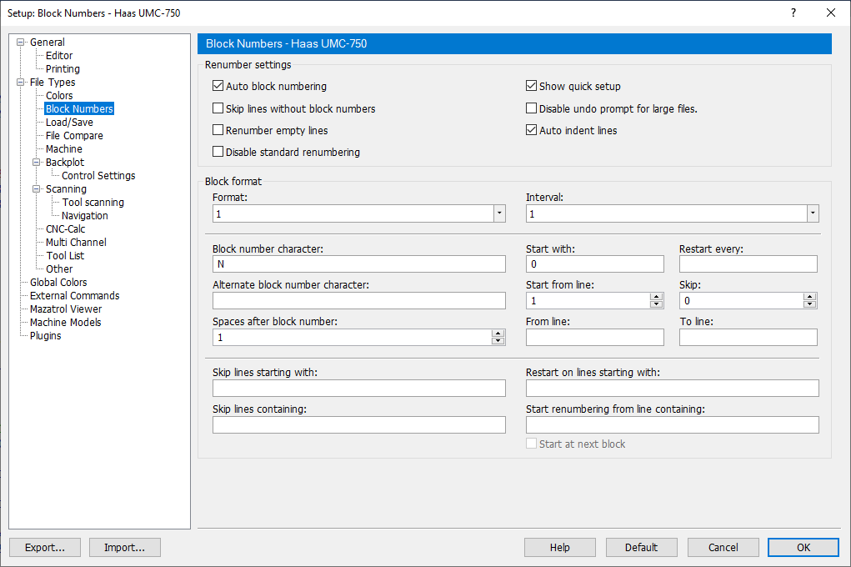Image resolution: width=851 pixels, height=567 pixels.
Task: Click the Default button
Action: pyautogui.click(x=641, y=547)
